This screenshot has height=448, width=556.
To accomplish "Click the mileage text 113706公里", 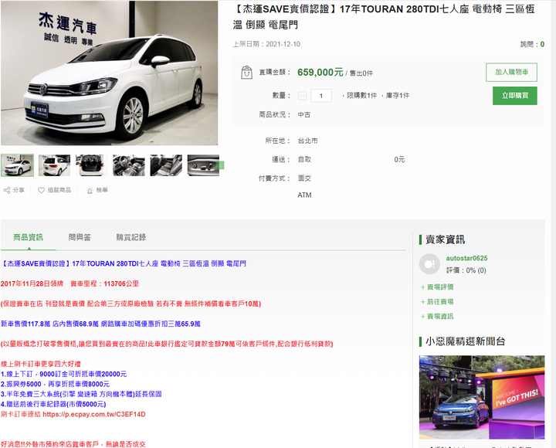I will (x=121, y=283).
